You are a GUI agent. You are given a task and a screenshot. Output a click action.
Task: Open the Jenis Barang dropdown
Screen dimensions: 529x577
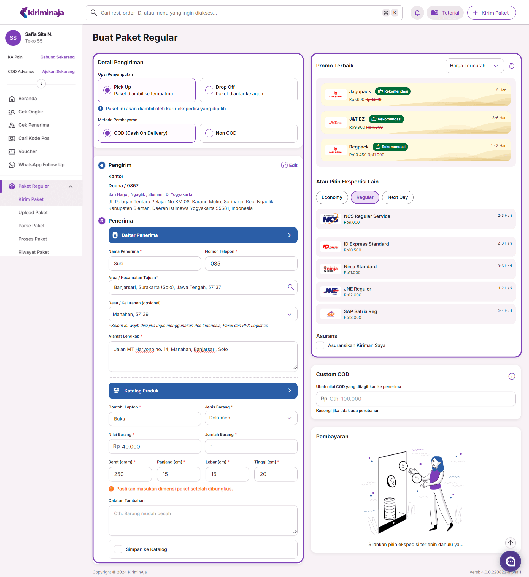coord(251,418)
